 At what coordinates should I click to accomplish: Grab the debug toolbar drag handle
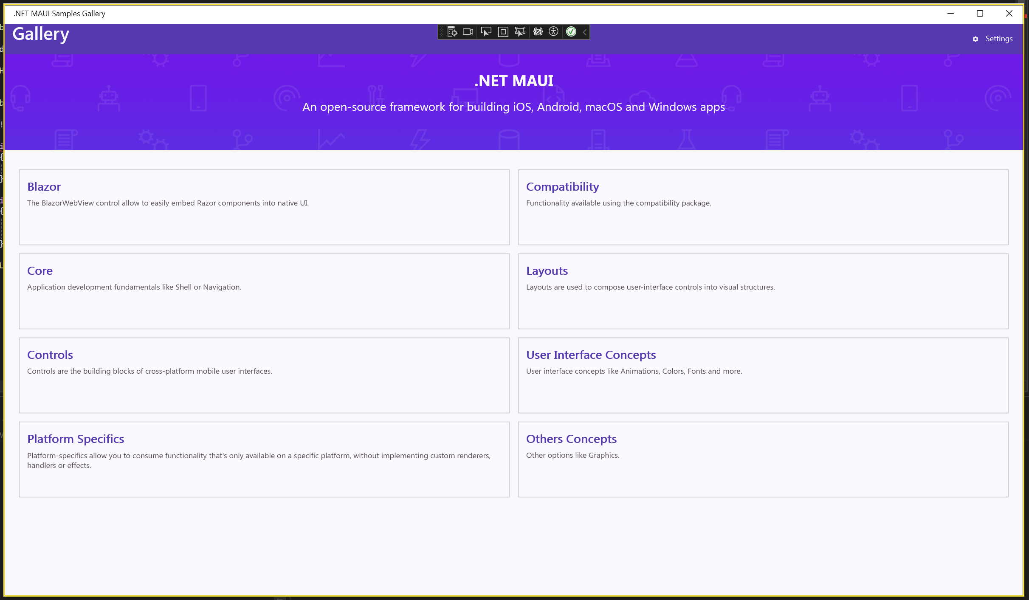tap(442, 32)
